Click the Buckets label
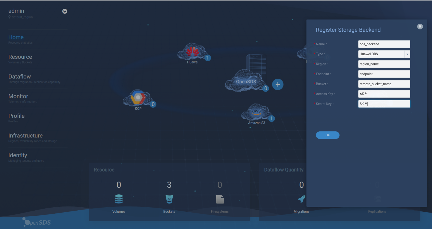 169,212
